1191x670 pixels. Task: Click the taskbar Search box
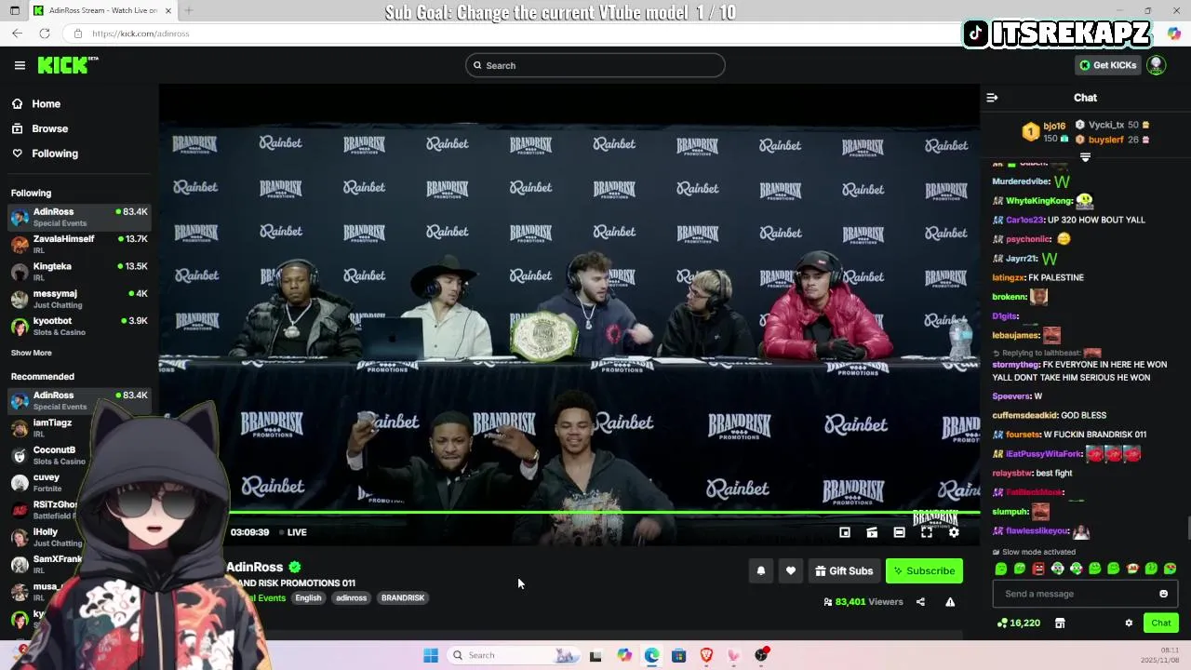point(512,655)
